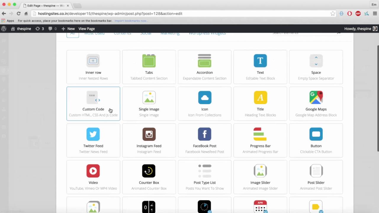The width and height of the screenshot is (379, 213).
Task: Open the thespine site menu
Action: pyautogui.click(x=21, y=29)
